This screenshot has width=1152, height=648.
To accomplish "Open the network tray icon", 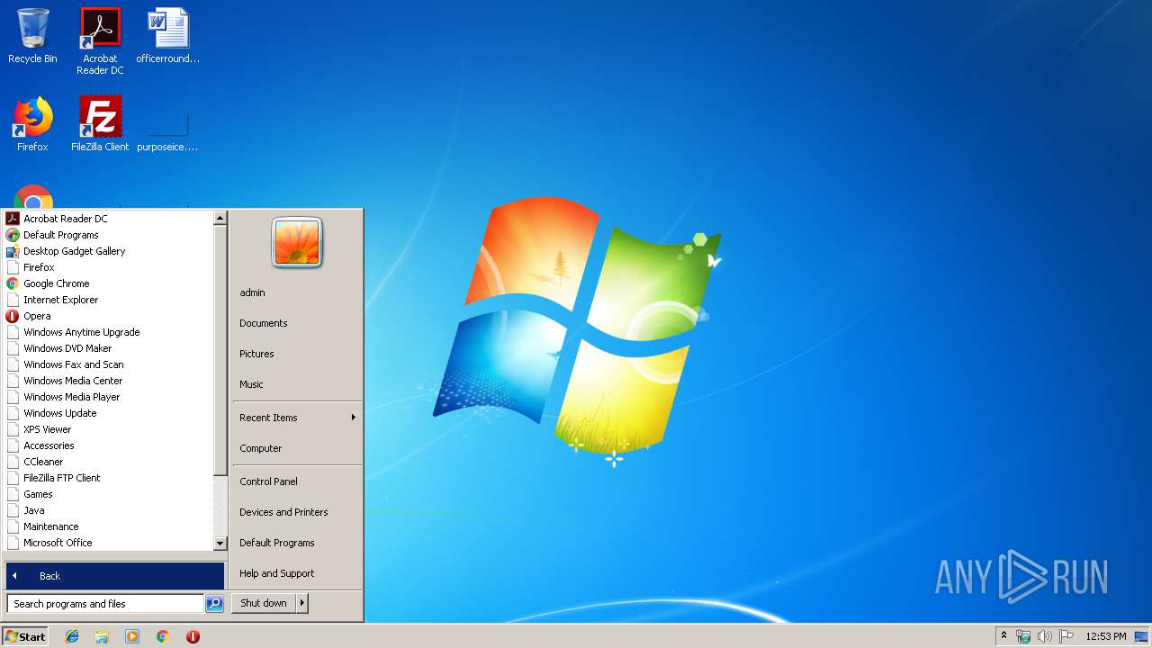I will [x=1023, y=636].
